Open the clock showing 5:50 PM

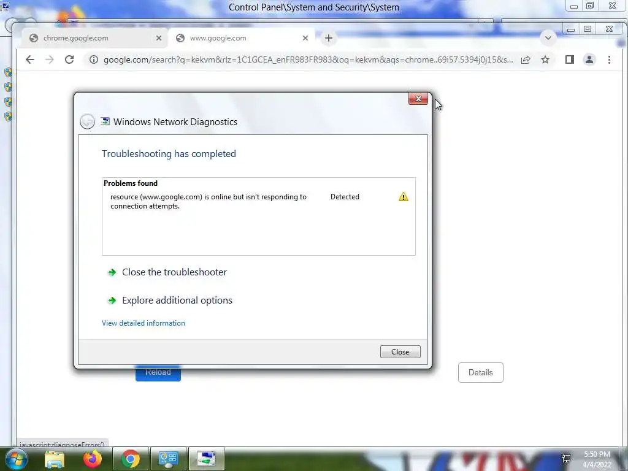pos(597,459)
